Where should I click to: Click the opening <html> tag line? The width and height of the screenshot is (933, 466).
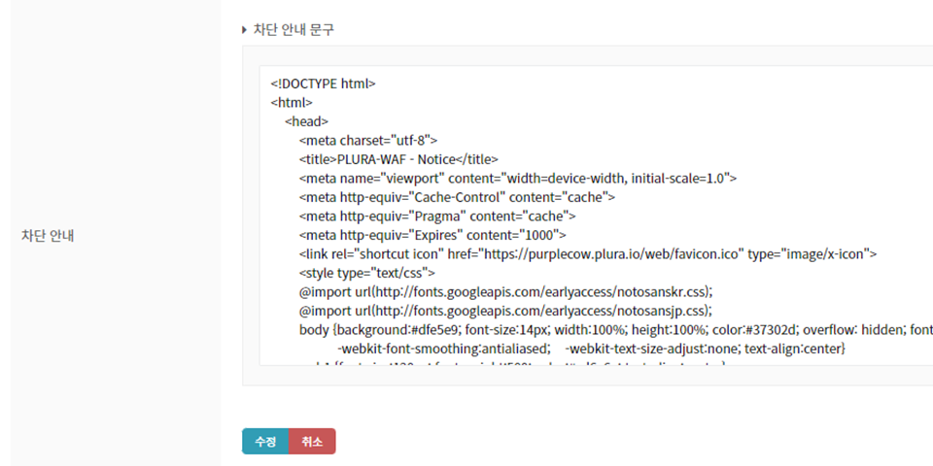click(x=292, y=102)
